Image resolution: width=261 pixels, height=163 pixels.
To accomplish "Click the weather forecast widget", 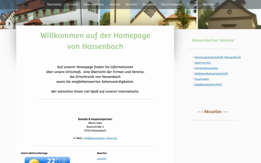I will click(47, 160).
